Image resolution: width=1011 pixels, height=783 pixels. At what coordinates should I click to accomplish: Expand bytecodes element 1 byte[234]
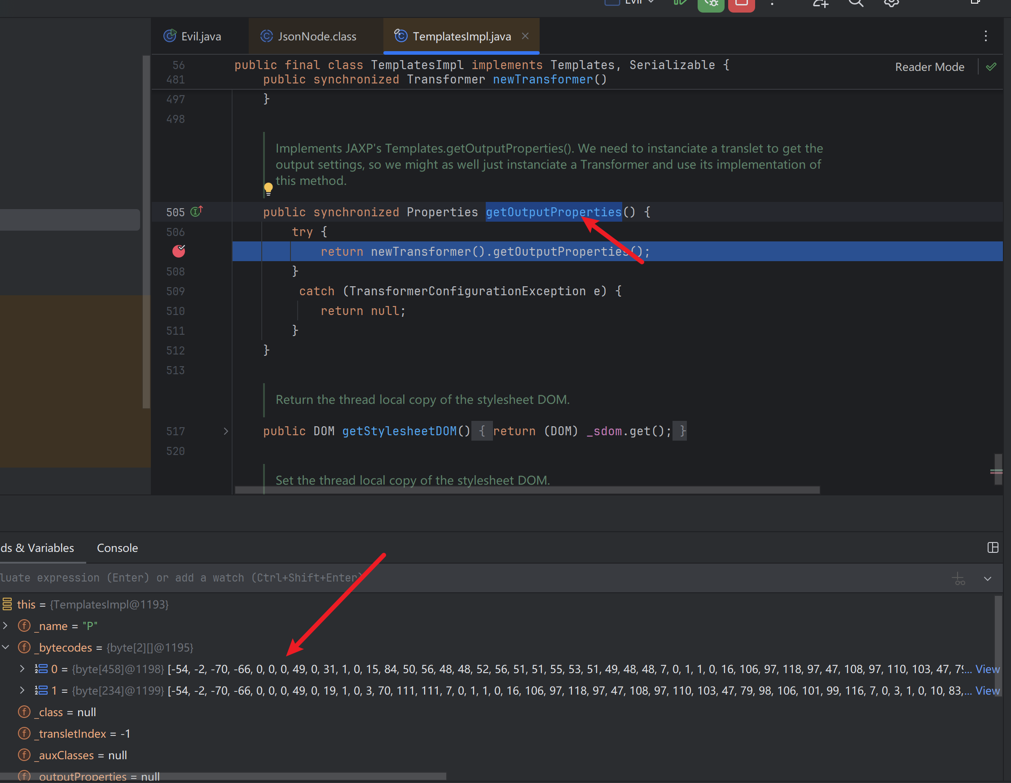[x=22, y=690]
